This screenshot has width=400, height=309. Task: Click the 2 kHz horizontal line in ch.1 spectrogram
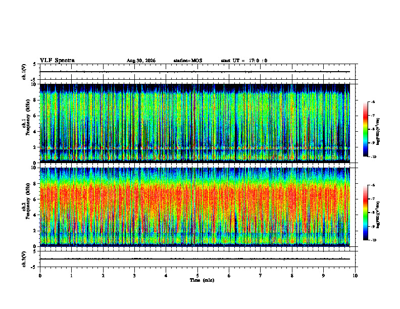pos(195,148)
